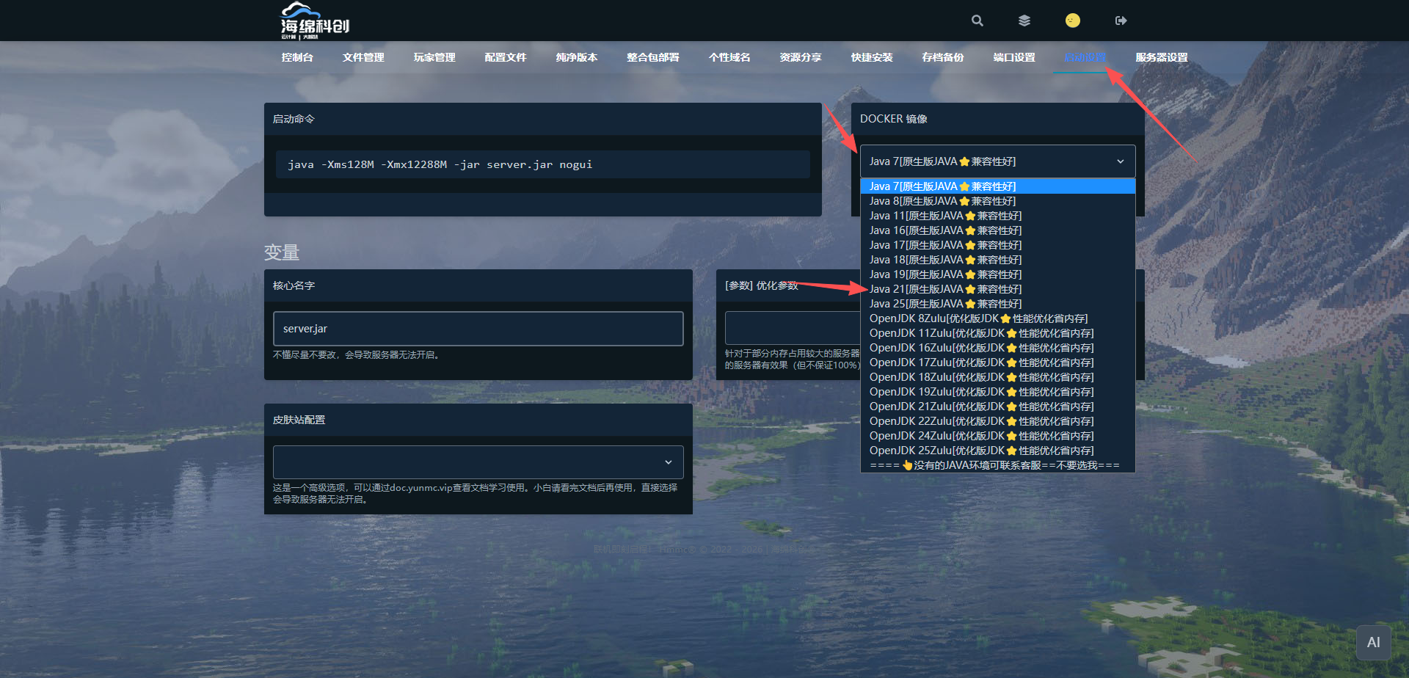Open the layers stack icon
The width and height of the screenshot is (1409, 678).
[x=1024, y=21]
